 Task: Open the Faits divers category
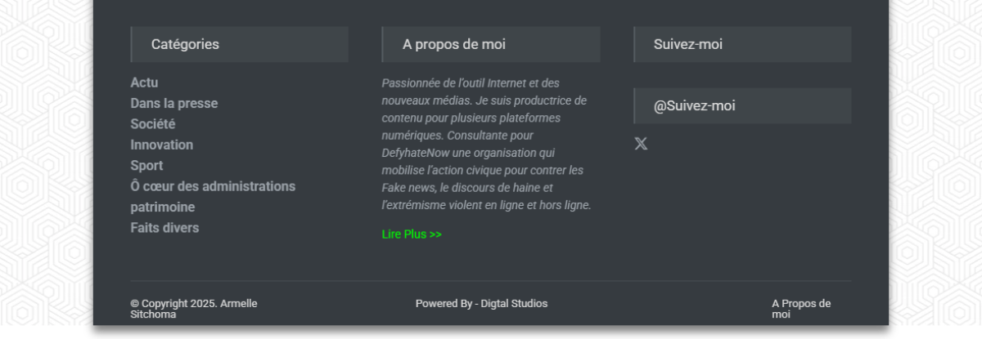(x=164, y=228)
